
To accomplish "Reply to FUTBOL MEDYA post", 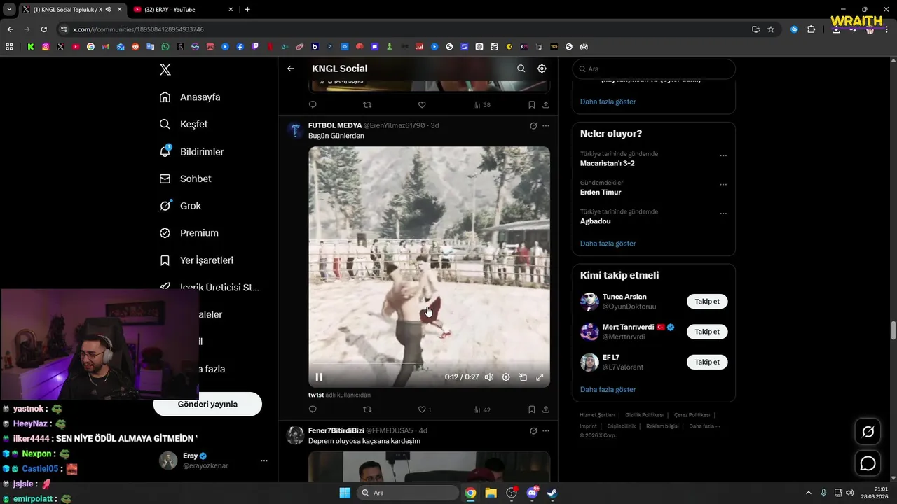I will pos(313,409).
